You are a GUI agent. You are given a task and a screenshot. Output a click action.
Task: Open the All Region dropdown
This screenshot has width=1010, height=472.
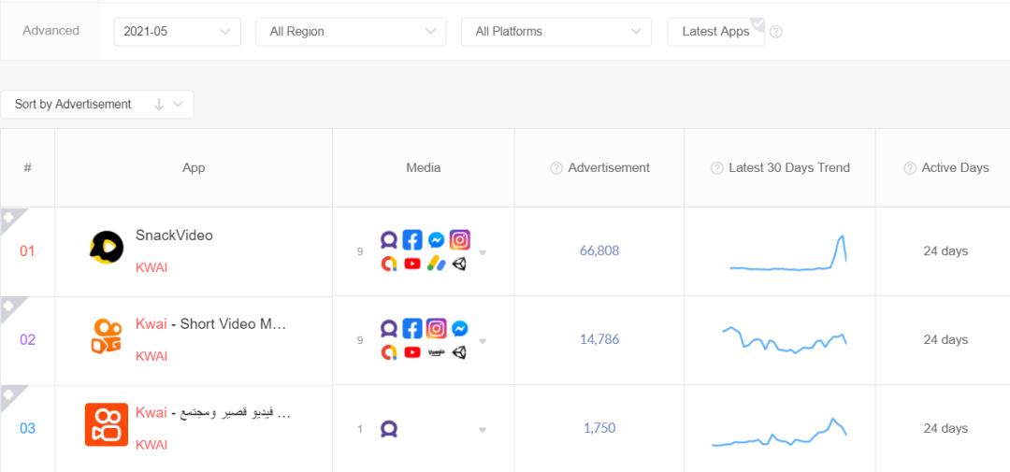point(351,32)
